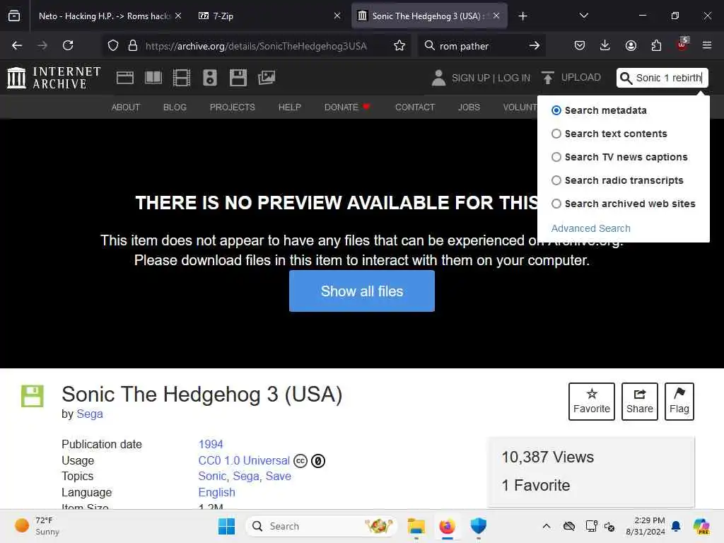Submit 'rom pather' search with the arrow
Image resolution: width=724 pixels, height=543 pixels.
click(535, 45)
